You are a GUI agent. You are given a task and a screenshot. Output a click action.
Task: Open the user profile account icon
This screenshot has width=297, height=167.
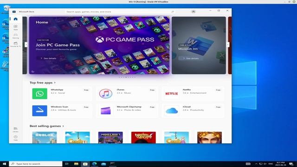click(193, 12)
